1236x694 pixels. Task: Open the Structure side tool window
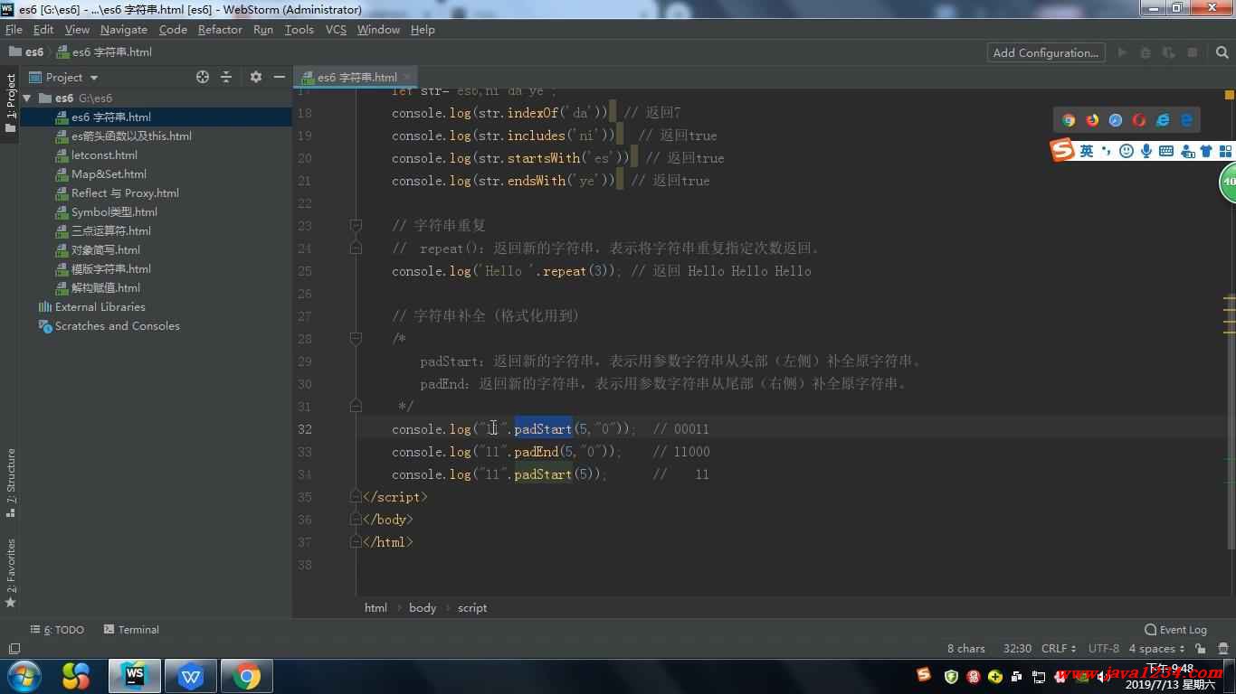click(x=10, y=483)
